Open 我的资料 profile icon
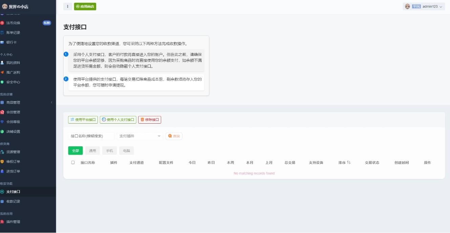This screenshot has height=233, width=450. click(x=2, y=63)
